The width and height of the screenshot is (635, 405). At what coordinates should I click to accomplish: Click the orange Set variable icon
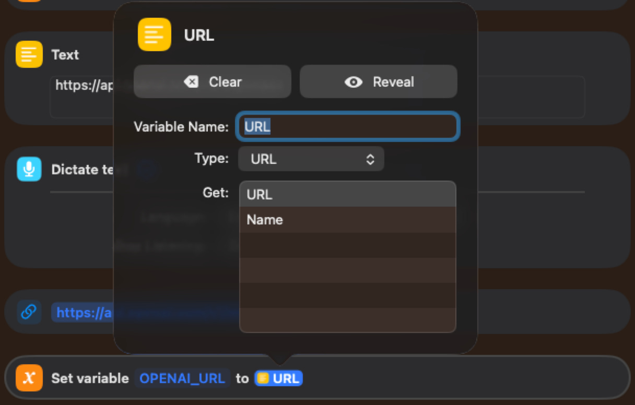(29, 378)
